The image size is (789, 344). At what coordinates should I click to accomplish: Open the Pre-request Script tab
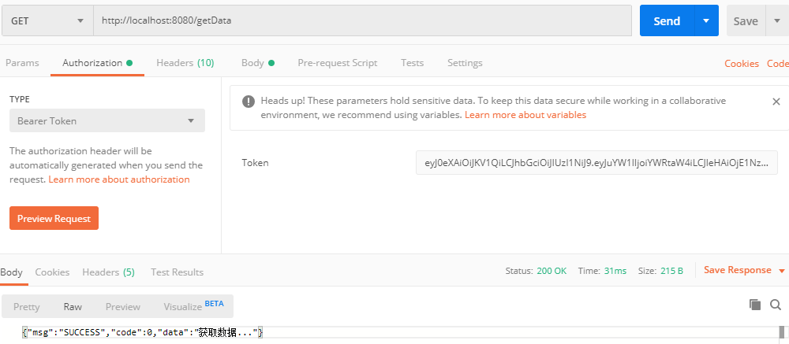[x=338, y=63]
